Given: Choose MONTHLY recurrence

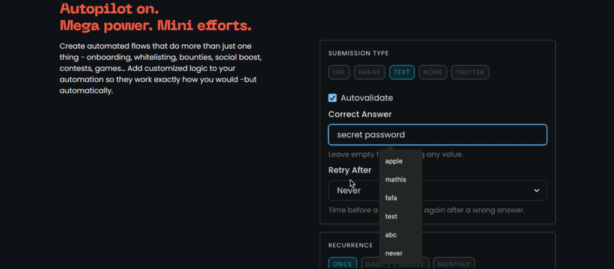Looking at the screenshot, I should tap(454, 264).
